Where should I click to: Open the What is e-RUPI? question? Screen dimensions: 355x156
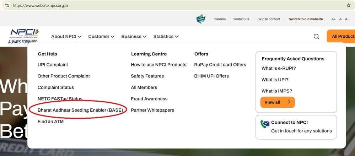(279, 68)
